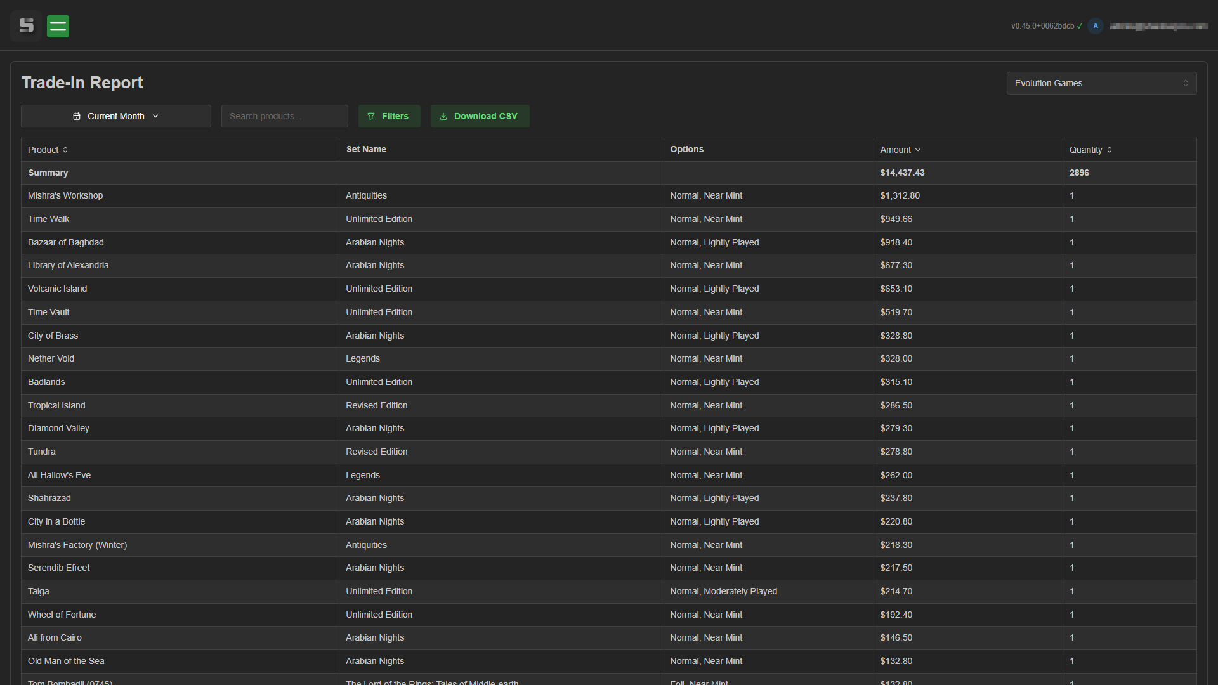The width and height of the screenshot is (1218, 685).
Task: Select the Time Walk product row
Action: point(49,219)
